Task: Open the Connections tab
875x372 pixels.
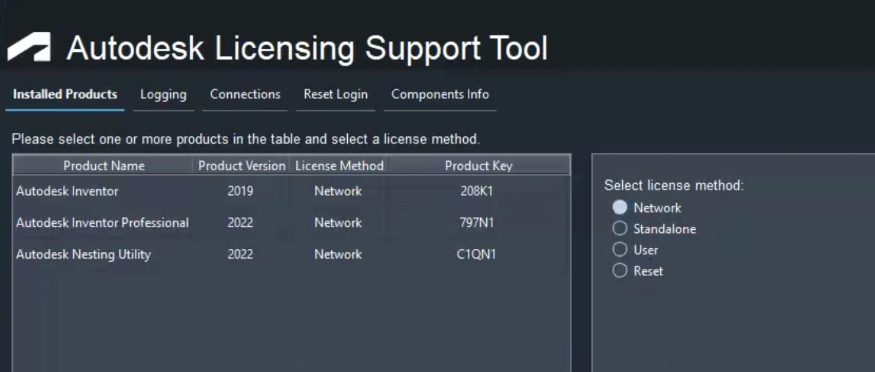Action: 245,95
